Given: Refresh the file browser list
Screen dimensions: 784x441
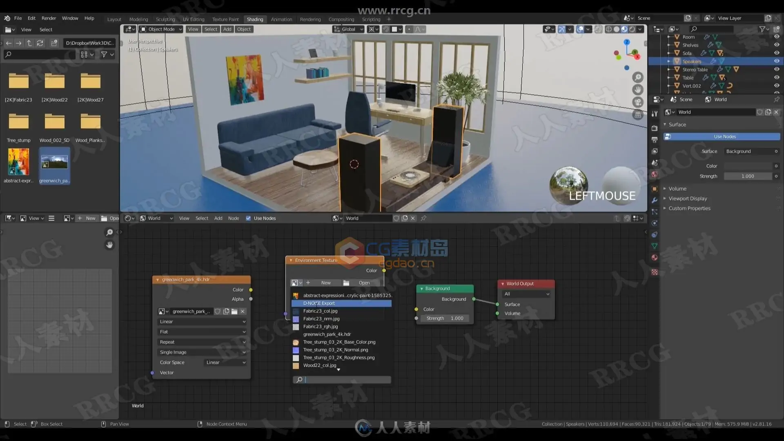Looking at the screenshot, I should (40, 43).
